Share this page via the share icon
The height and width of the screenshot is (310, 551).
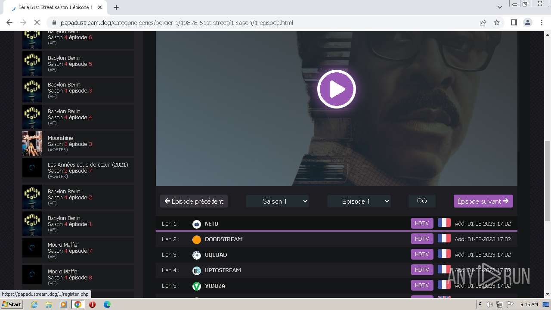pos(483,22)
